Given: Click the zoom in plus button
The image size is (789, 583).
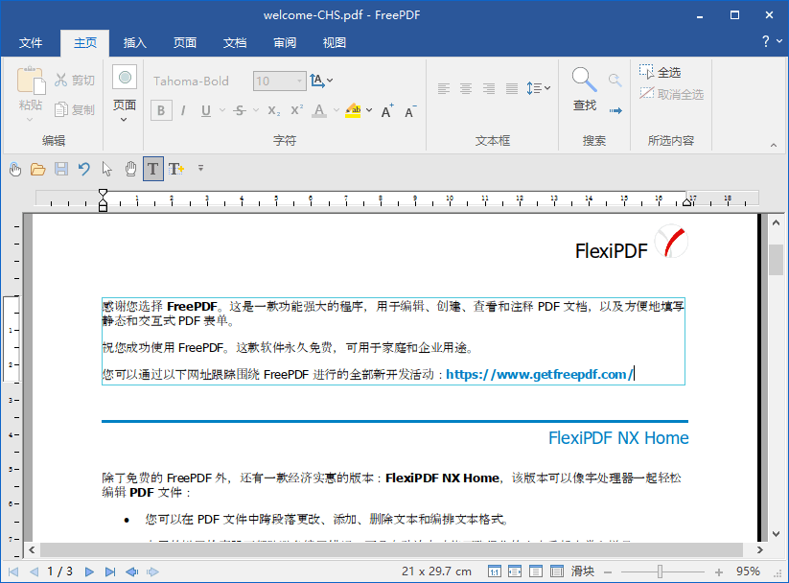Looking at the screenshot, I should [x=719, y=571].
